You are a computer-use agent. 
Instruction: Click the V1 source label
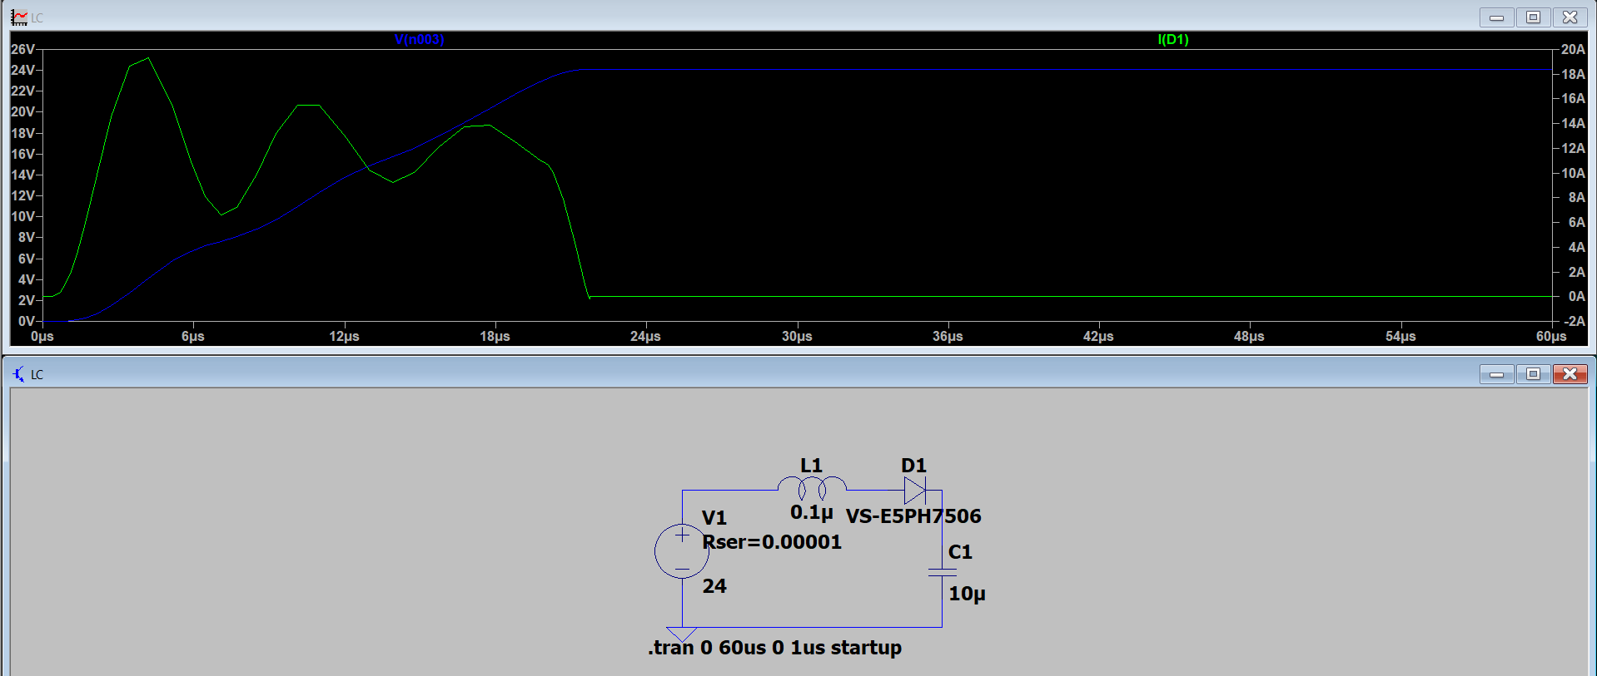tap(714, 518)
